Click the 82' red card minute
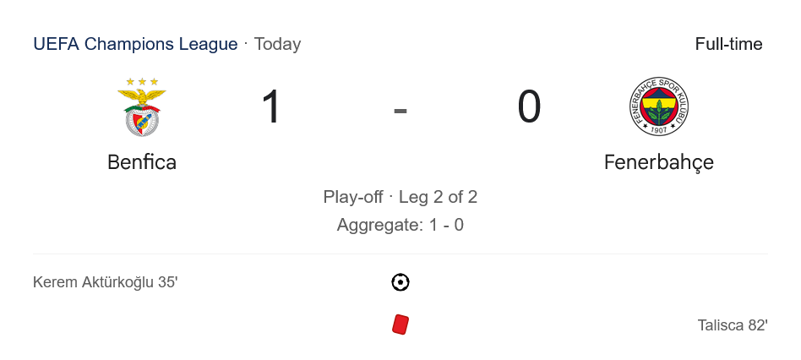This screenshot has width=801, height=360. [x=757, y=325]
